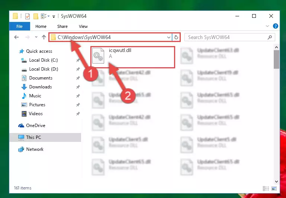The height and width of the screenshot is (198, 286).
Task: Click the scroll down arrow of file list
Action: pyautogui.click(x=276, y=182)
